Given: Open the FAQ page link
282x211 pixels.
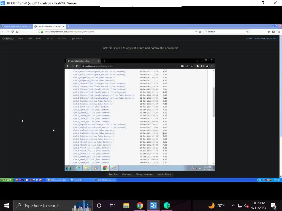Looking at the screenshot, I should pos(30,38).
